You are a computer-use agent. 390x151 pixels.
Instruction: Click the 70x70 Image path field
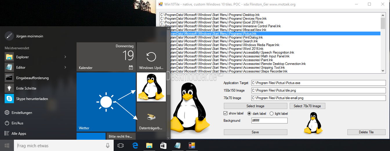tap(319, 98)
